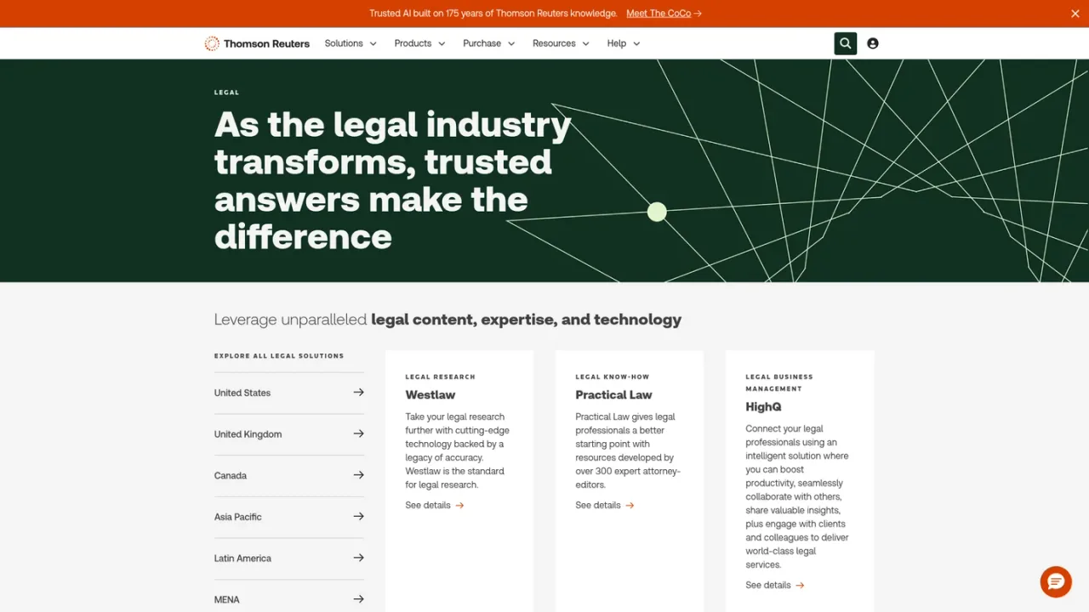The width and height of the screenshot is (1089, 612).
Task: Dismiss the orange announcement banner
Action: tap(1075, 14)
